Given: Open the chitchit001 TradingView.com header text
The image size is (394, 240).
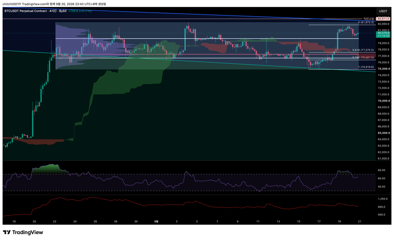Looking at the screenshot, I should (x=54, y=4).
